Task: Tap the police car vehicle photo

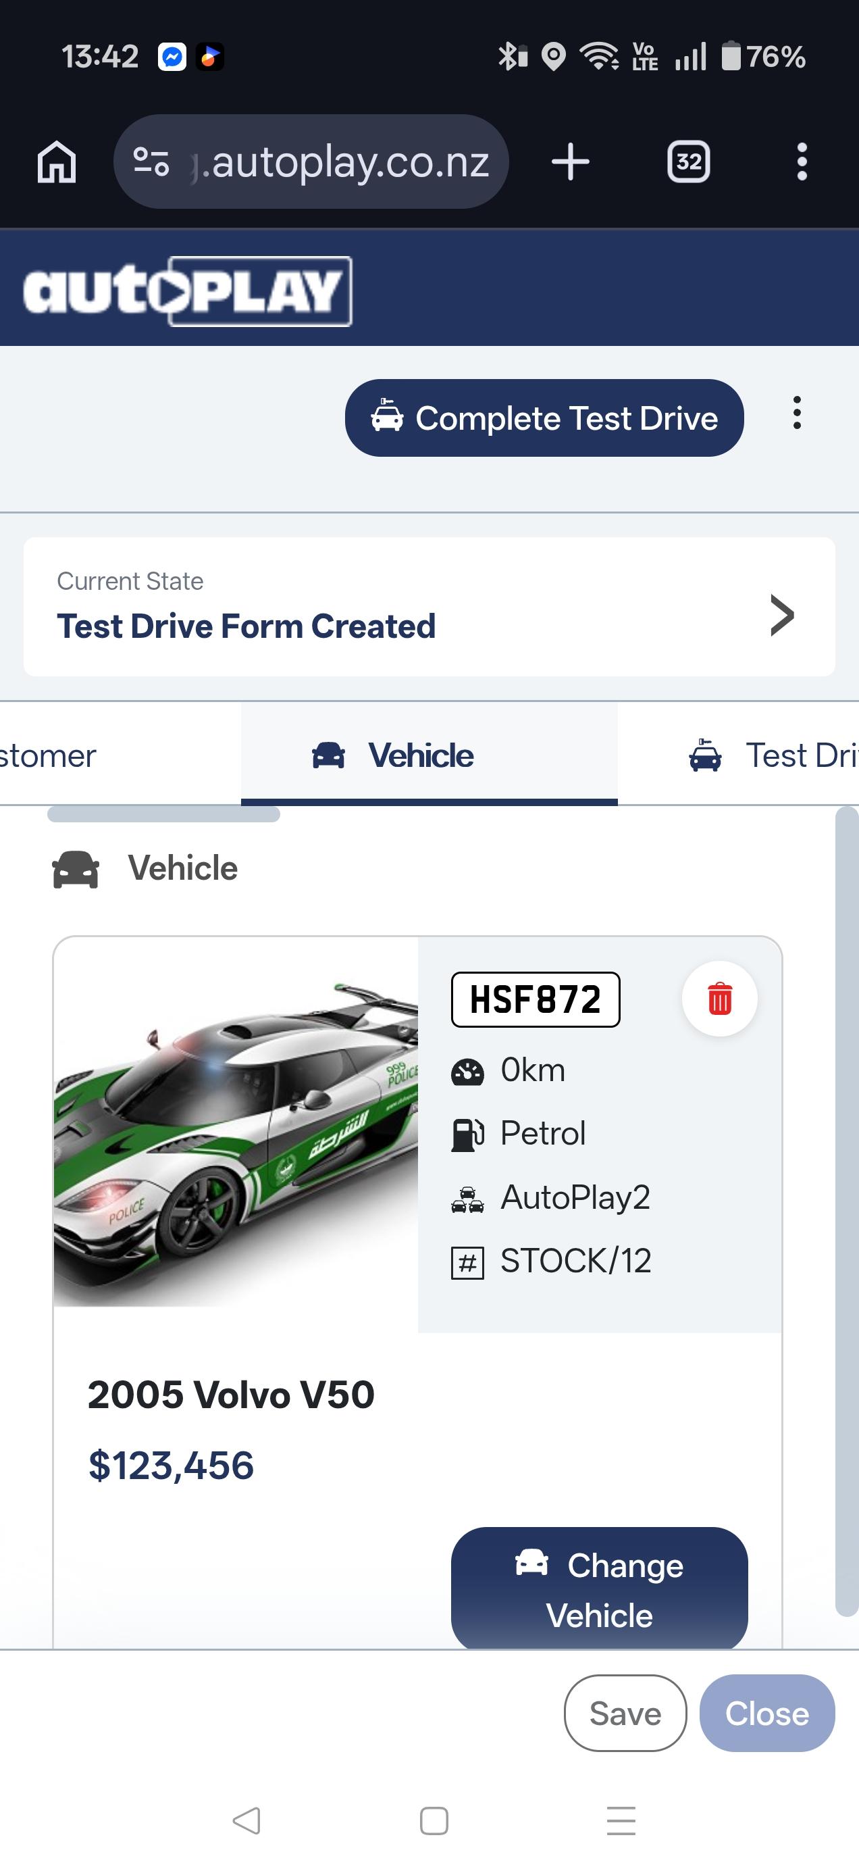Action: tap(236, 1134)
